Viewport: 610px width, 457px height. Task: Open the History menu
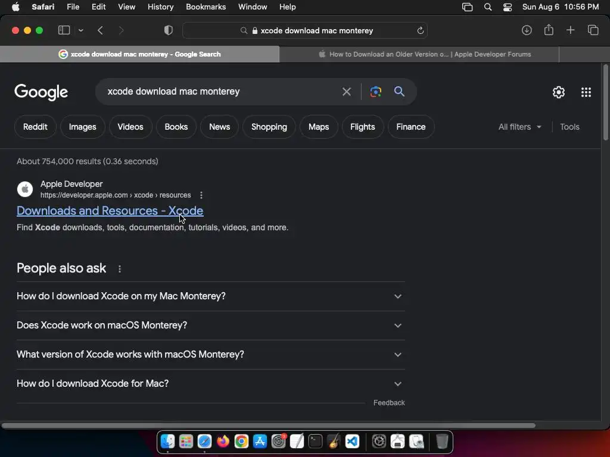click(160, 7)
